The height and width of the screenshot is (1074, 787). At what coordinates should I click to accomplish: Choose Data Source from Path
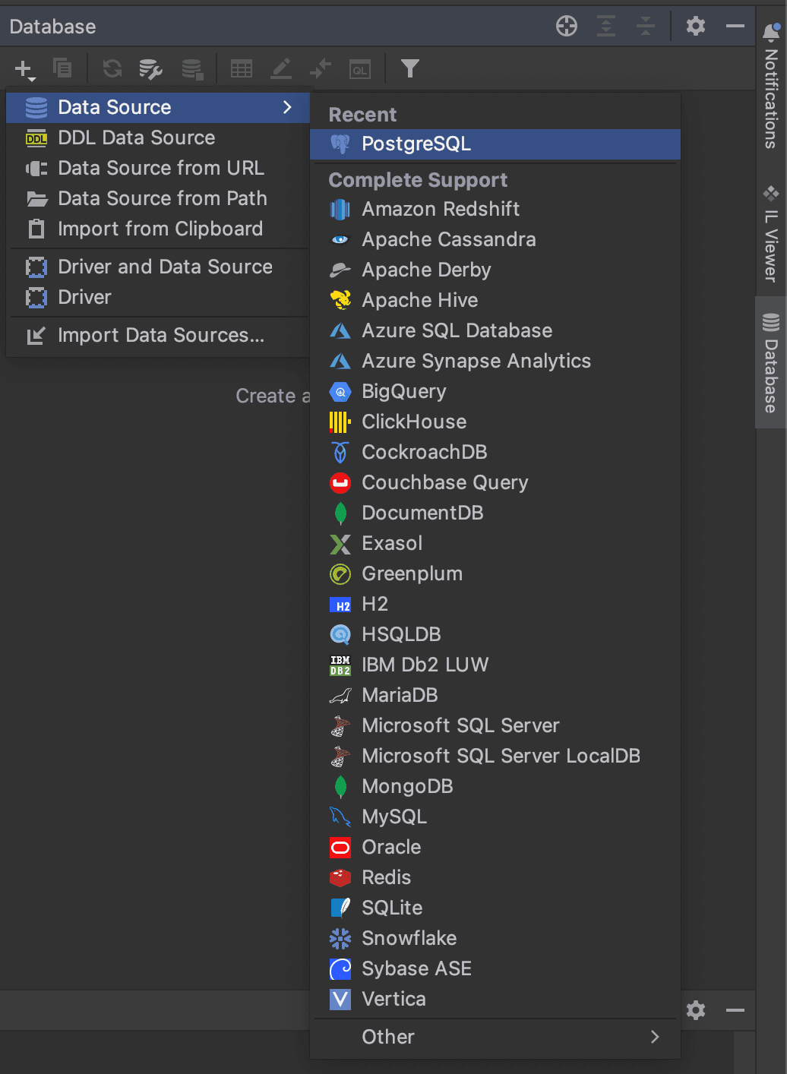(x=158, y=198)
